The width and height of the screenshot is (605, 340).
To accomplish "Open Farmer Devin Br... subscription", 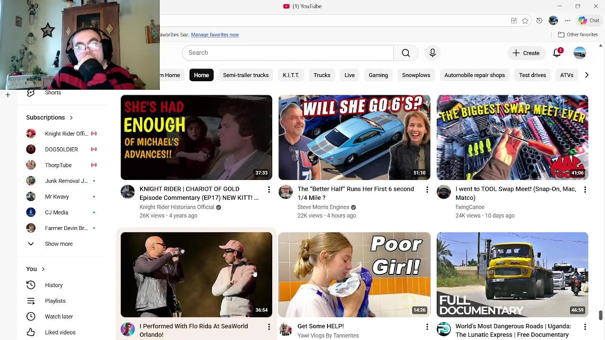I will [x=61, y=228].
